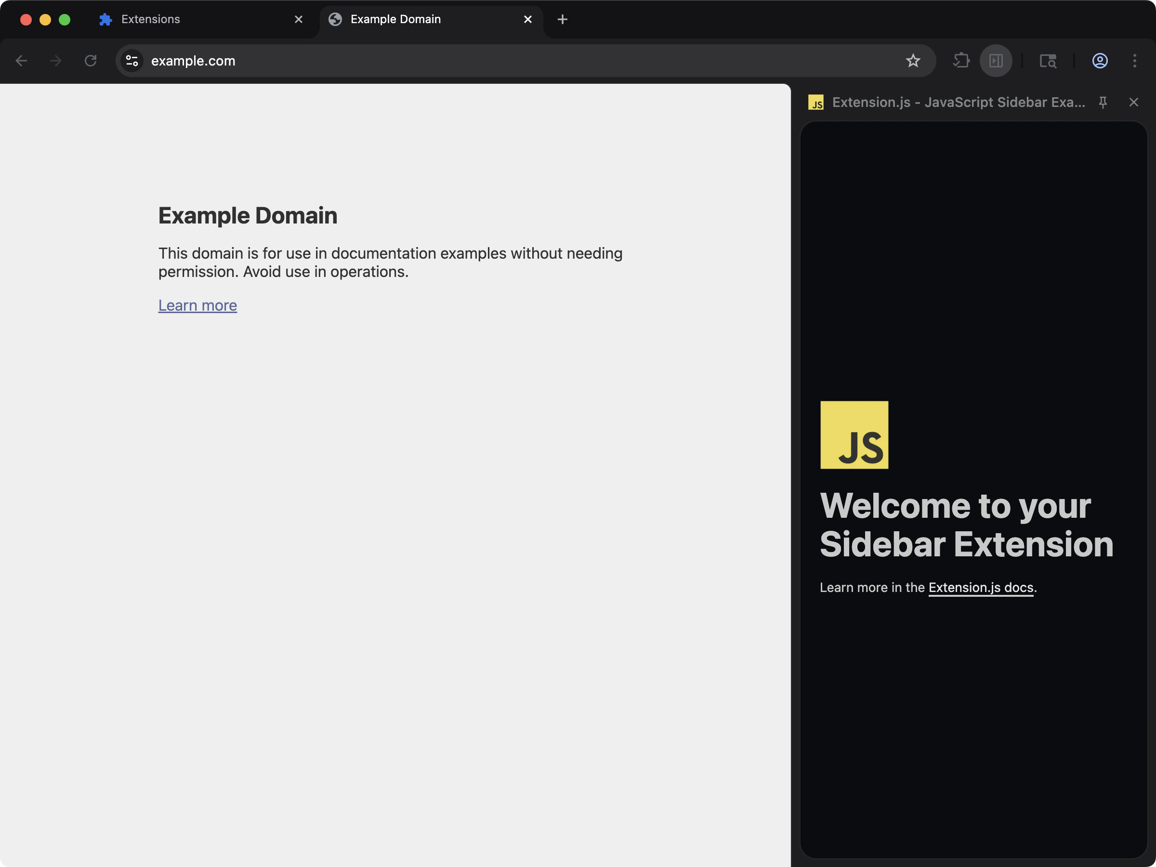Bookmark this page with the star icon
Viewport: 1156px width, 867px height.
912,61
